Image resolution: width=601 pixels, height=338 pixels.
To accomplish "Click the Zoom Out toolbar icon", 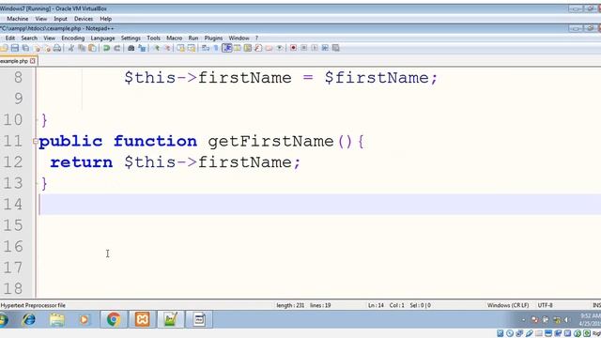I will tap(167, 48).
